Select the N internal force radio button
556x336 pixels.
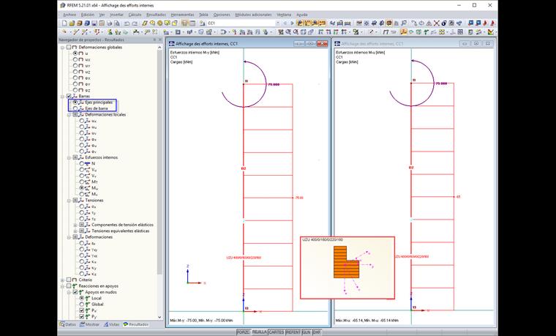pyautogui.click(x=82, y=163)
